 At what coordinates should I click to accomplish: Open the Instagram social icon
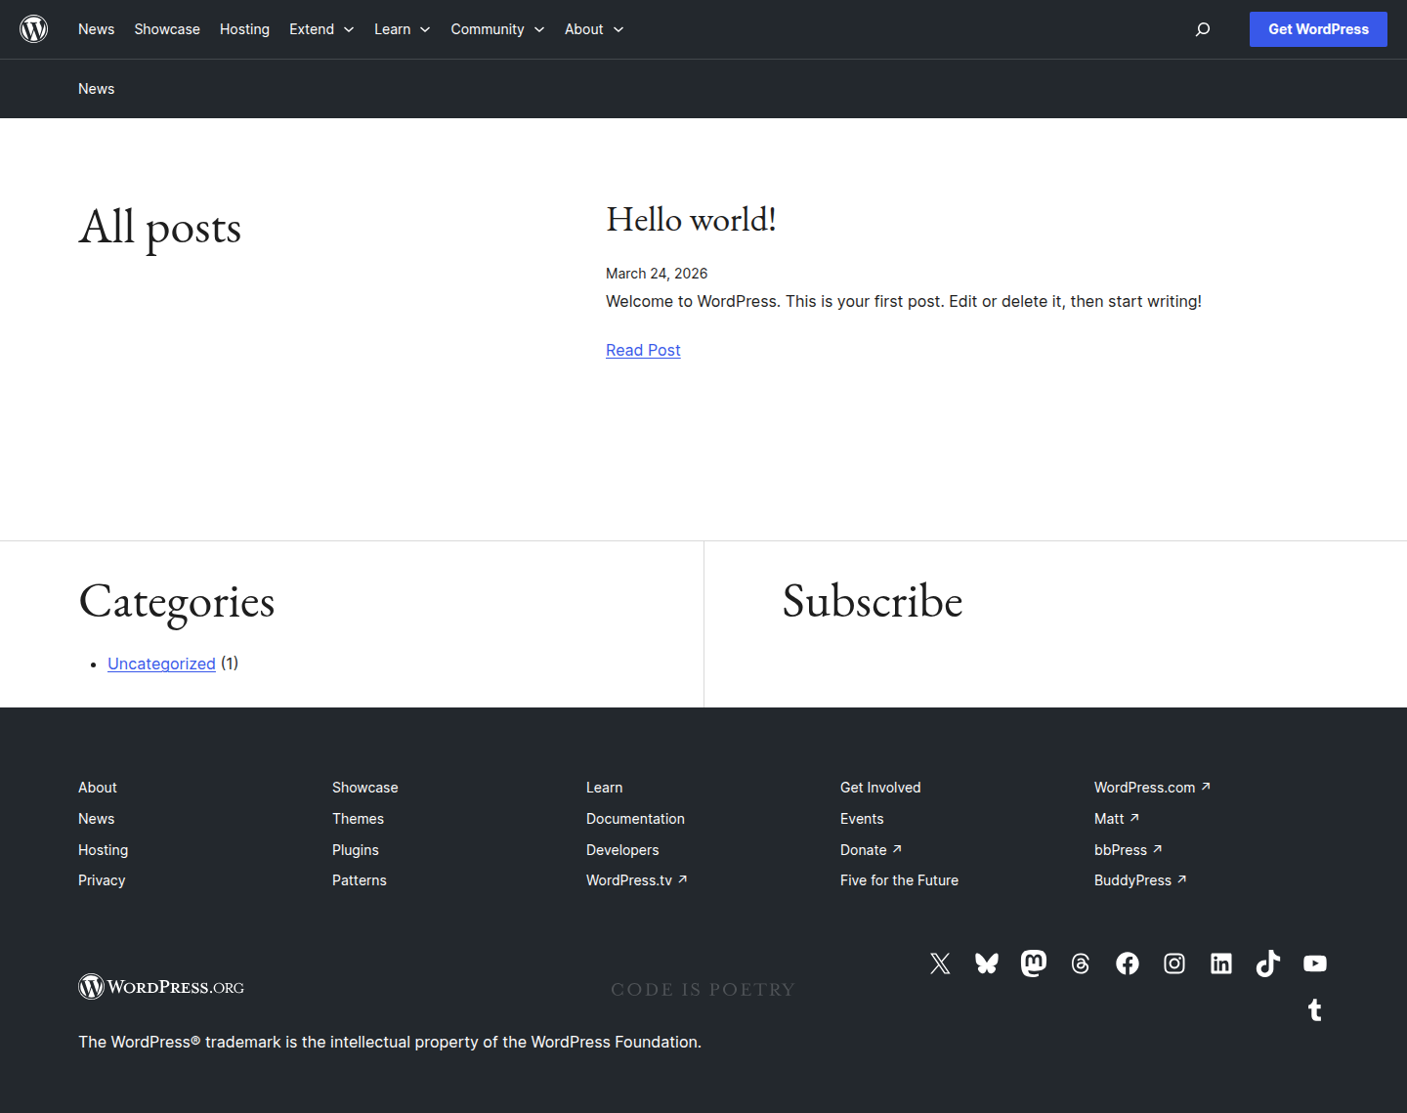pyautogui.click(x=1174, y=963)
